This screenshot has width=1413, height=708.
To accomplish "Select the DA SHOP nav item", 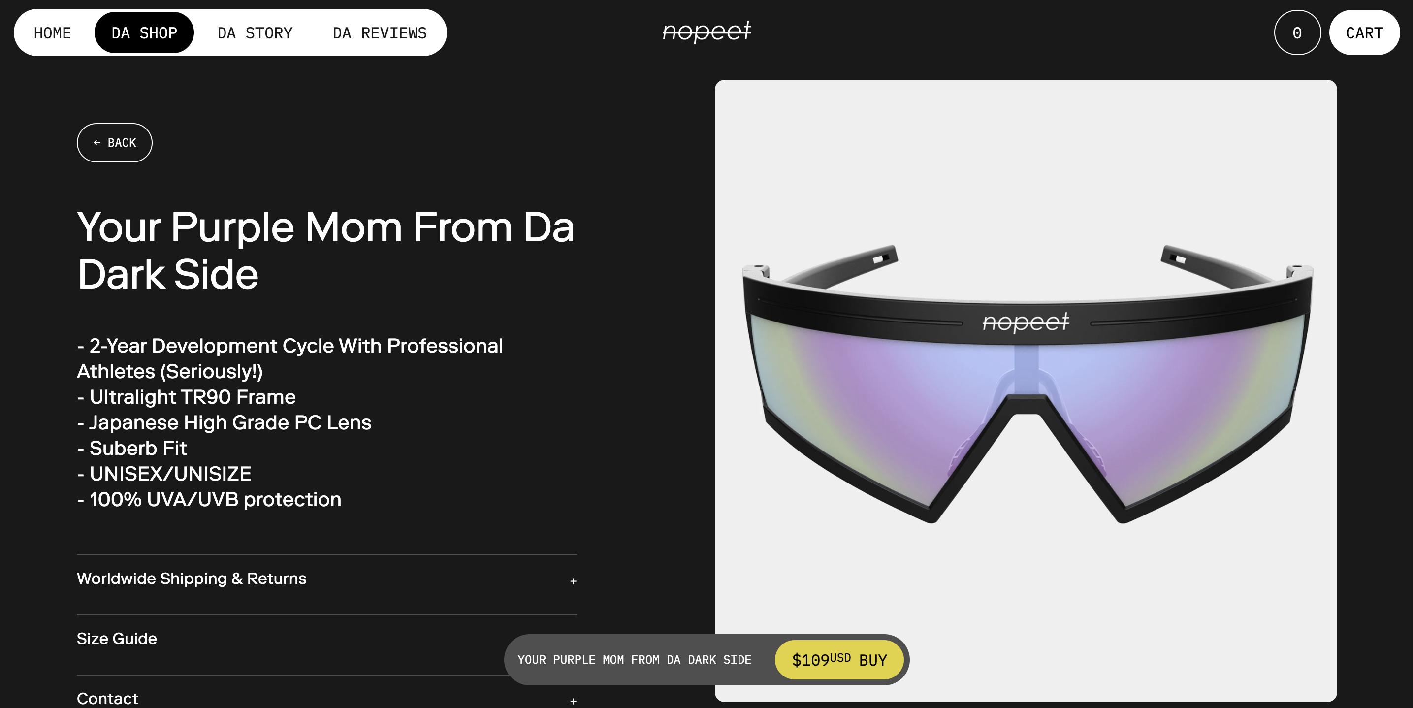I will point(144,33).
